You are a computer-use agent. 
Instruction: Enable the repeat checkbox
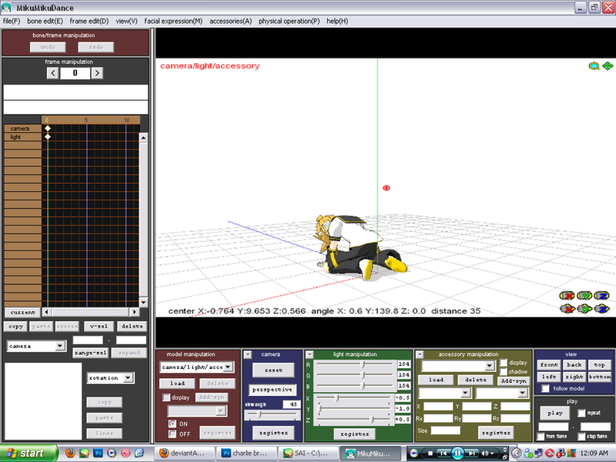coord(581,413)
